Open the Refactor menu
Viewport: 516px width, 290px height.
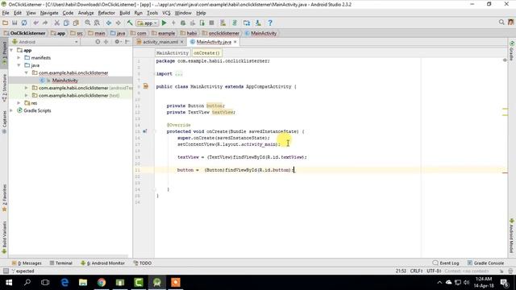click(106, 13)
